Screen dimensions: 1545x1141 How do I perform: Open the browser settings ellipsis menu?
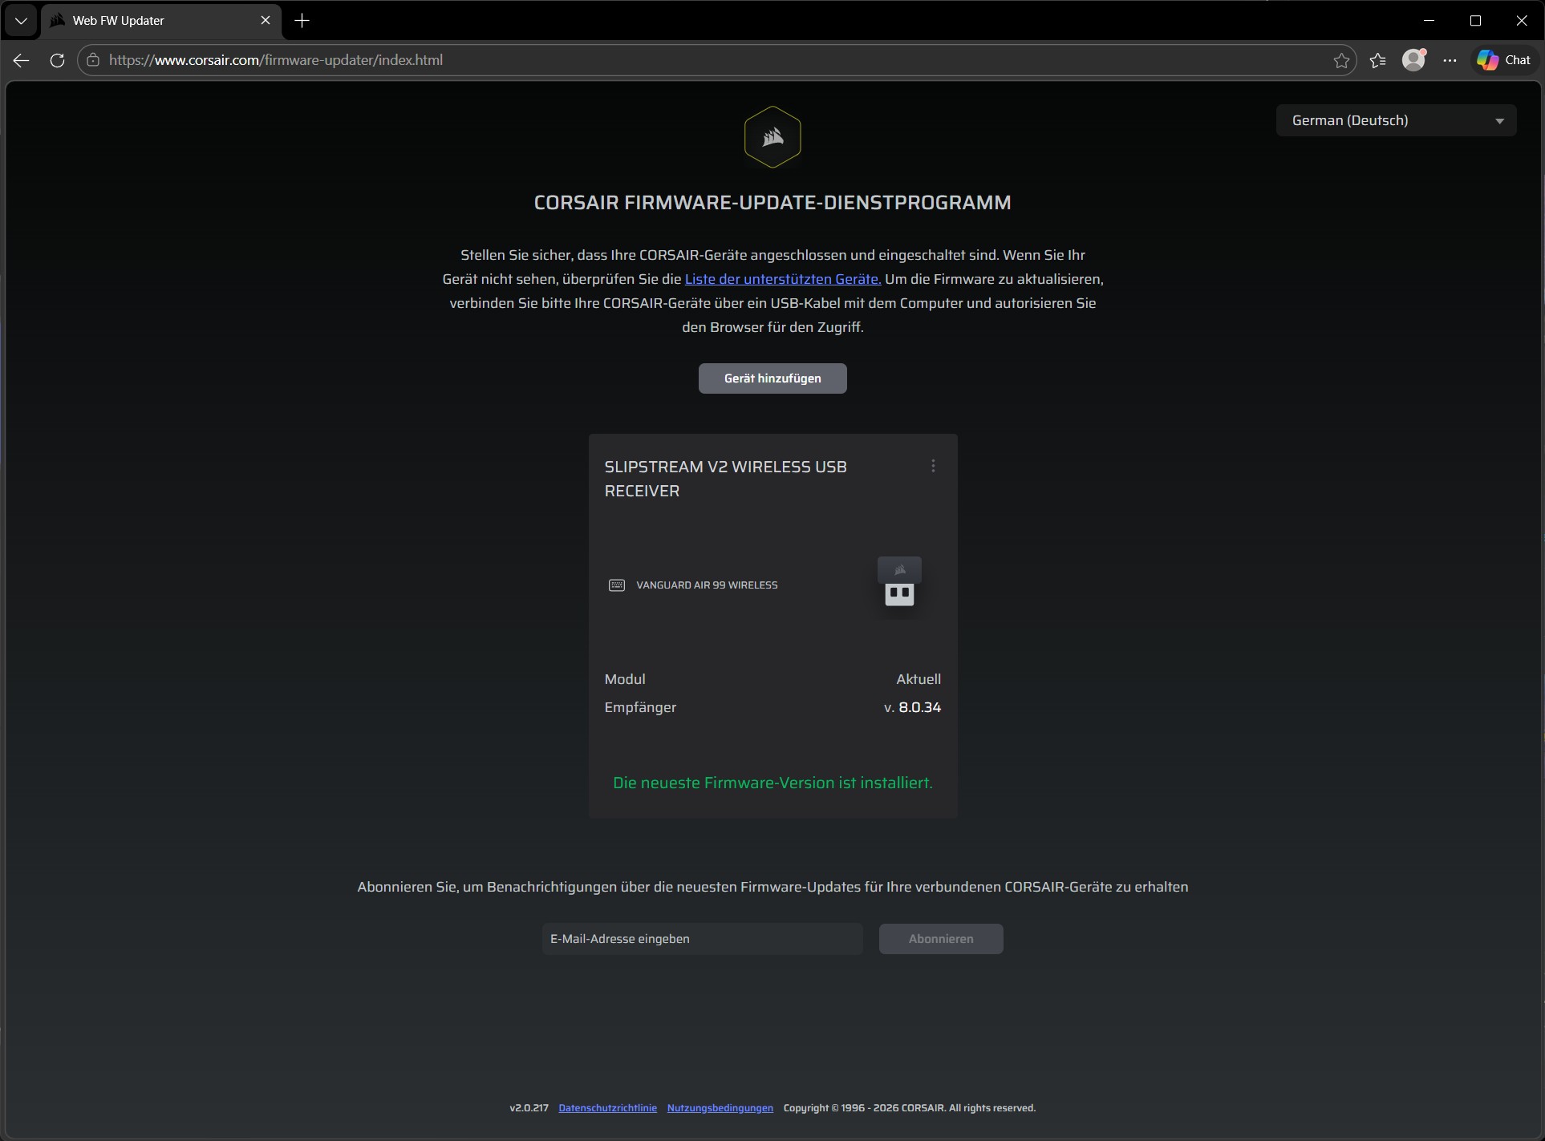pyautogui.click(x=1450, y=60)
